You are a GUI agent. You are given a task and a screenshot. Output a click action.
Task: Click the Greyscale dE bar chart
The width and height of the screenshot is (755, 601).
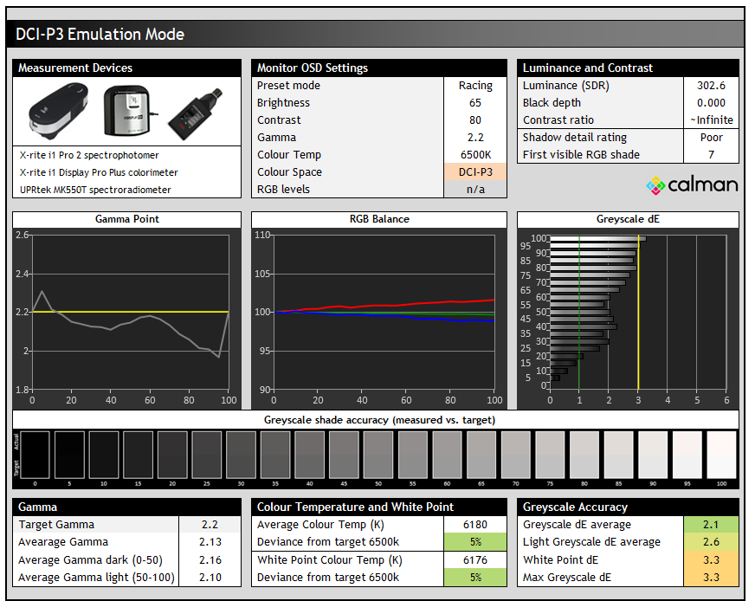(x=637, y=312)
